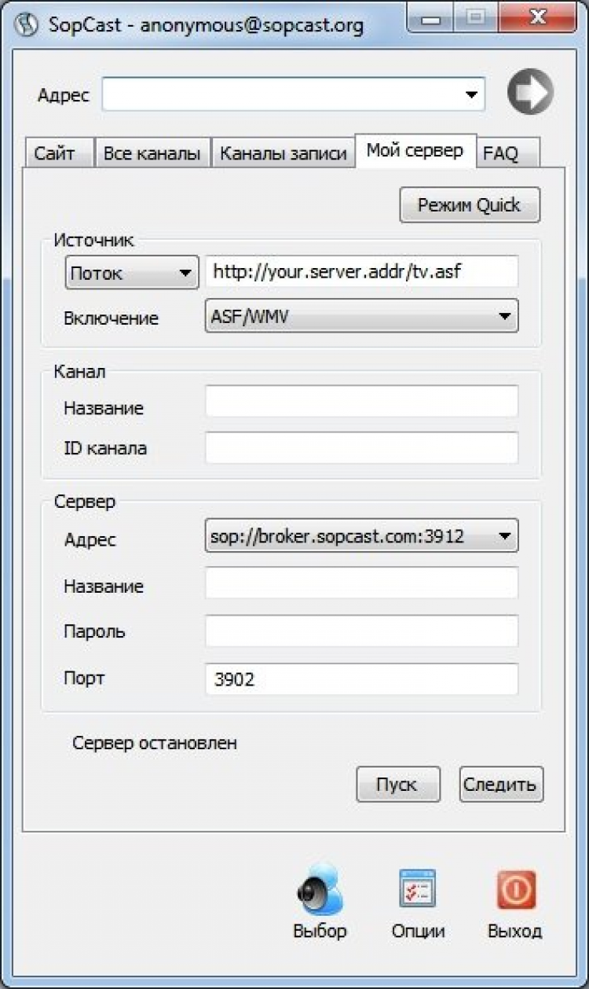The height and width of the screenshot is (989, 589).
Task: Click the Выход power icon
Action: [516, 889]
